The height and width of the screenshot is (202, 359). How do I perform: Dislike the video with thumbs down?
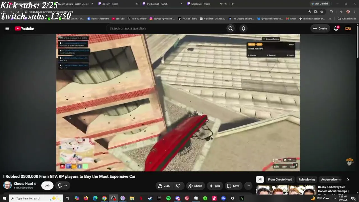pos(178,186)
